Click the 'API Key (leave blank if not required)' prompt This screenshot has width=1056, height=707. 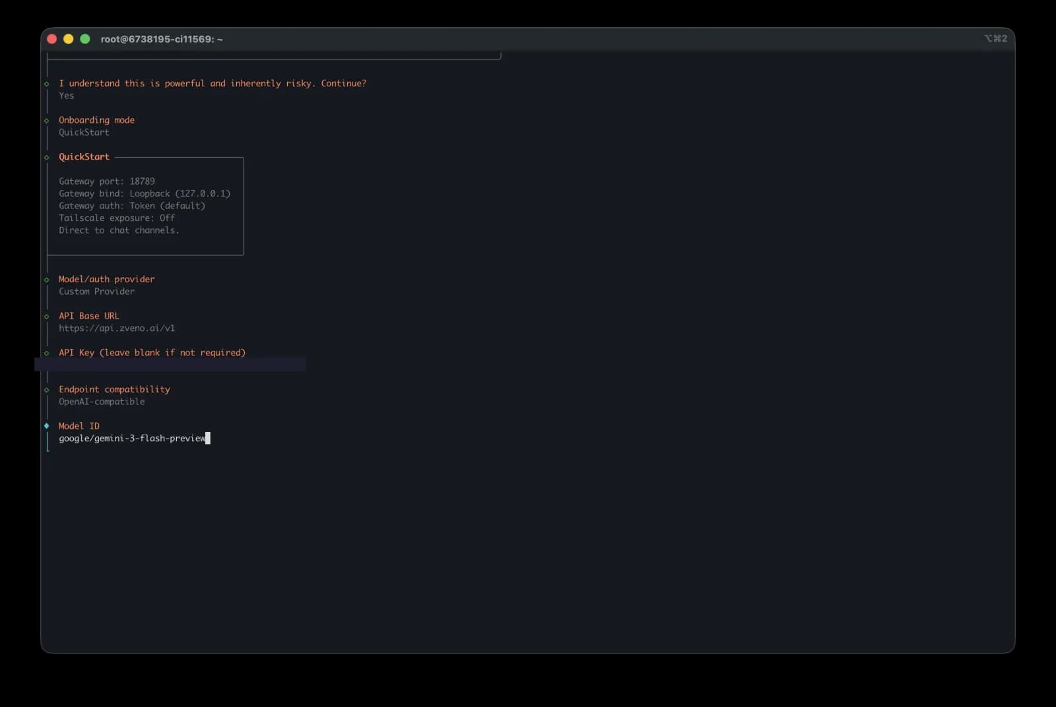click(x=152, y=353)
